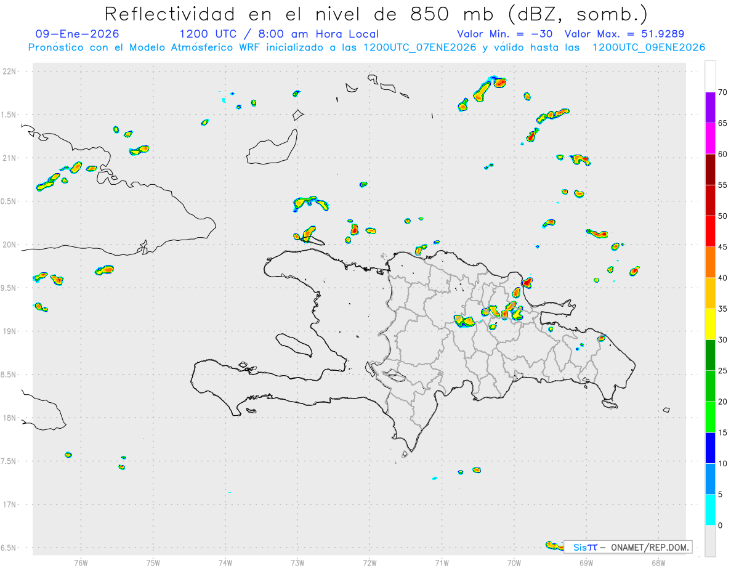Click the orange 40-45 dBZ color band
This screenshot has height=571, width=739.
point(710,262)
